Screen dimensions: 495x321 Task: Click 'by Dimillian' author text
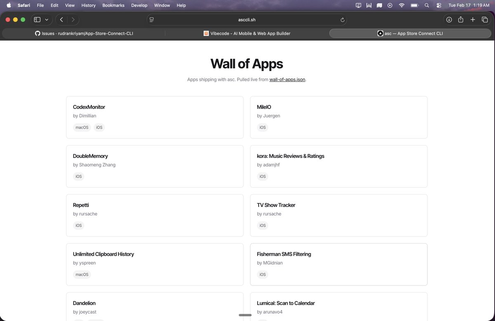85,116
